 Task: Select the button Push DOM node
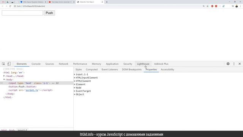tap(22, 87)
